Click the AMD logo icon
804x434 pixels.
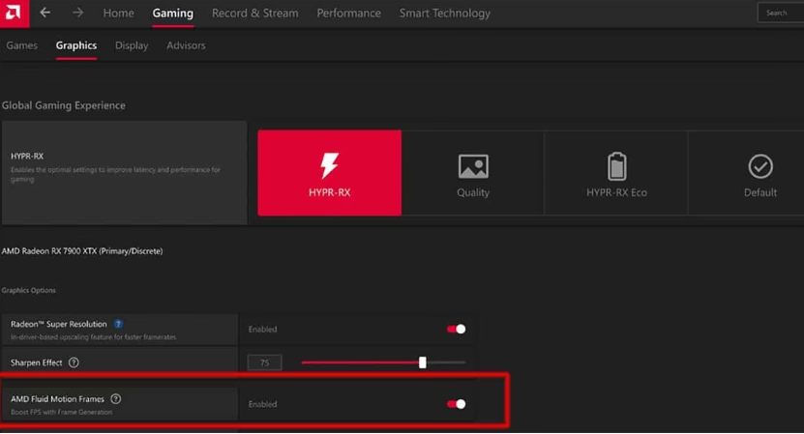[x=14, y=13]
